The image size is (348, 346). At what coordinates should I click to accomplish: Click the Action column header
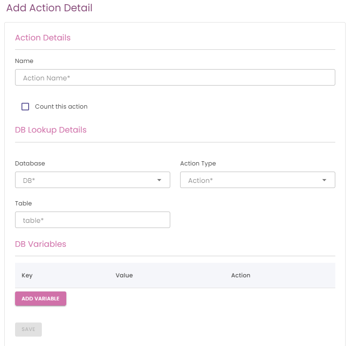(x=241, y=275)
